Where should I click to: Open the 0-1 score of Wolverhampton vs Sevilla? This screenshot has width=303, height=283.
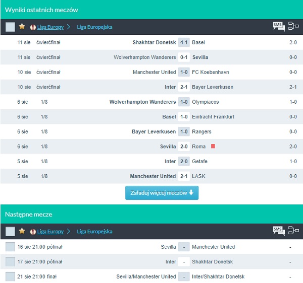184,57
